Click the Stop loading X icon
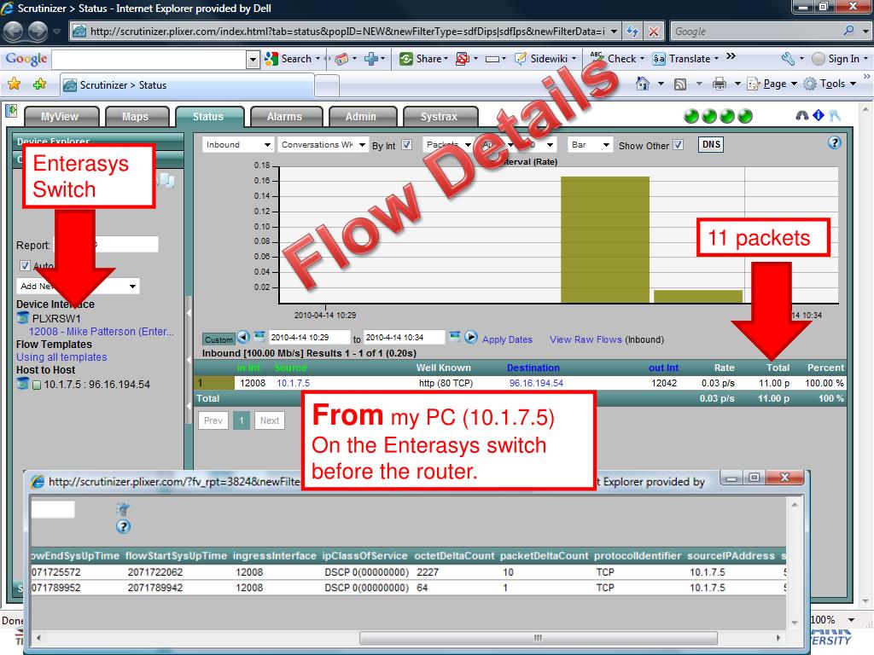The height and width of the screenshot is (655, 874). pyautogui.click(x=653, y=32)
